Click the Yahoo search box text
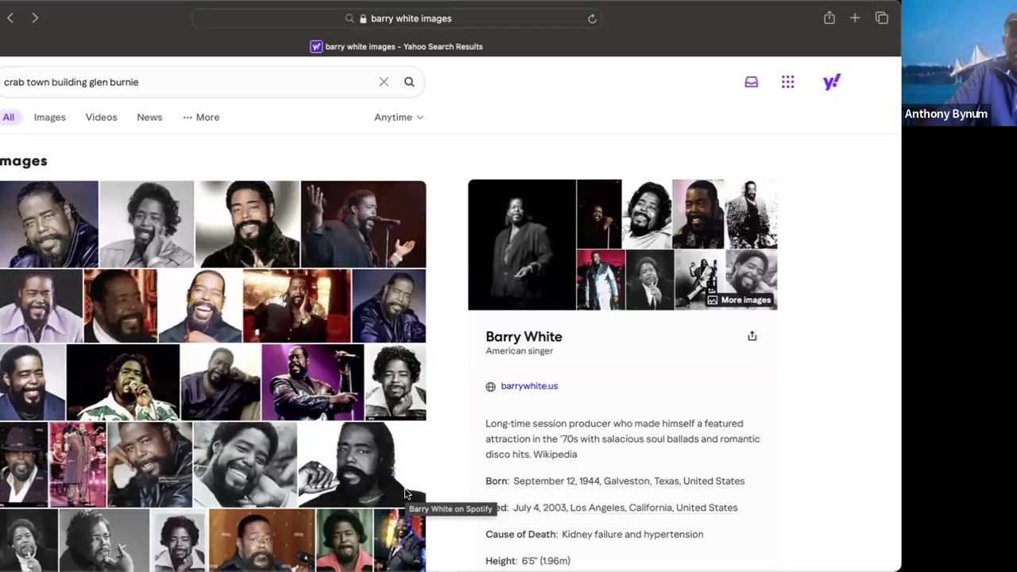The height and width of the screenshot is (572, 1017). tap(72, 82)
